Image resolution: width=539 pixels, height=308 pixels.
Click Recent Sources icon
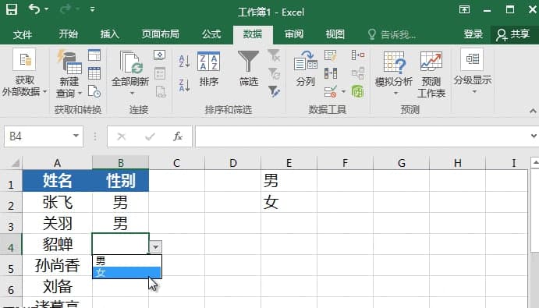point(94,91)
